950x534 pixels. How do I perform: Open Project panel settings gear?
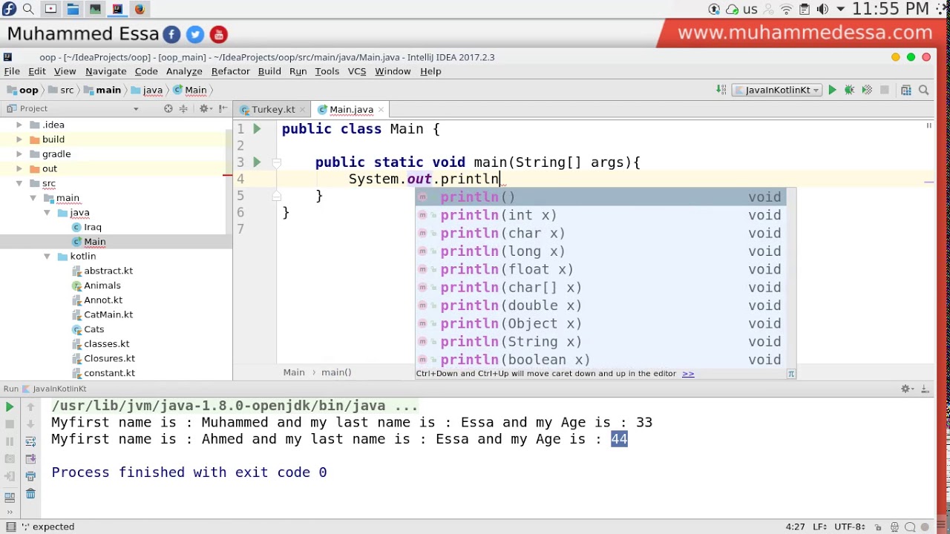pyautogui.click(x=205, y=109)
